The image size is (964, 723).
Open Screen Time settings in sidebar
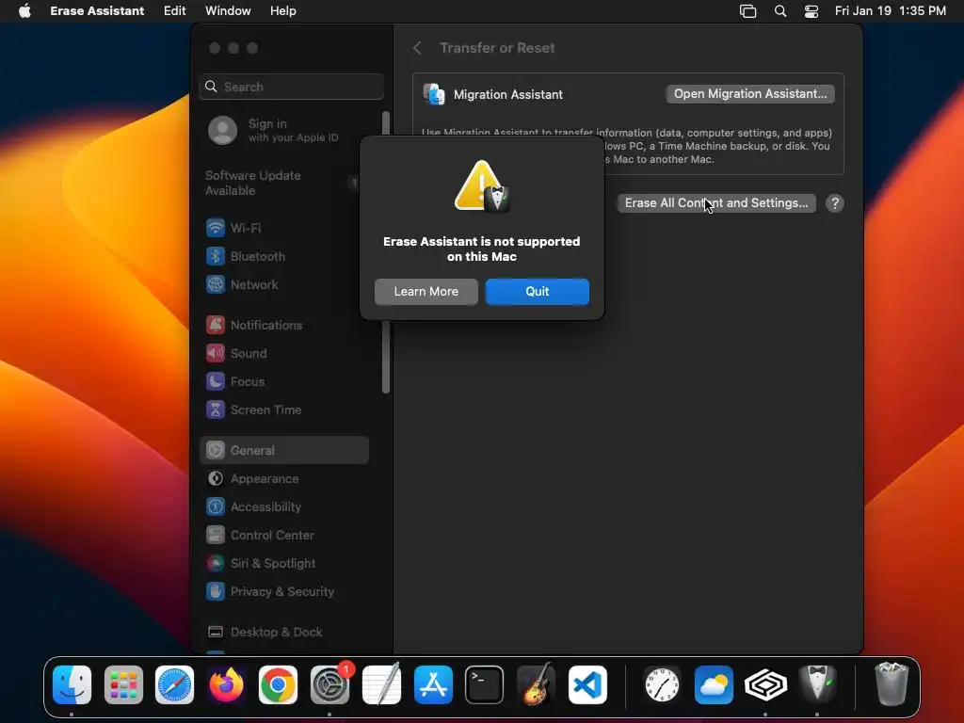(x=284, y=410)
